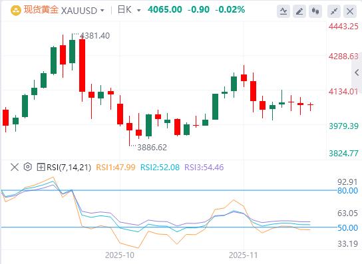Click price axis value 3824.77
This screenshot has height=264, width=362.
[x=344, y=153]
